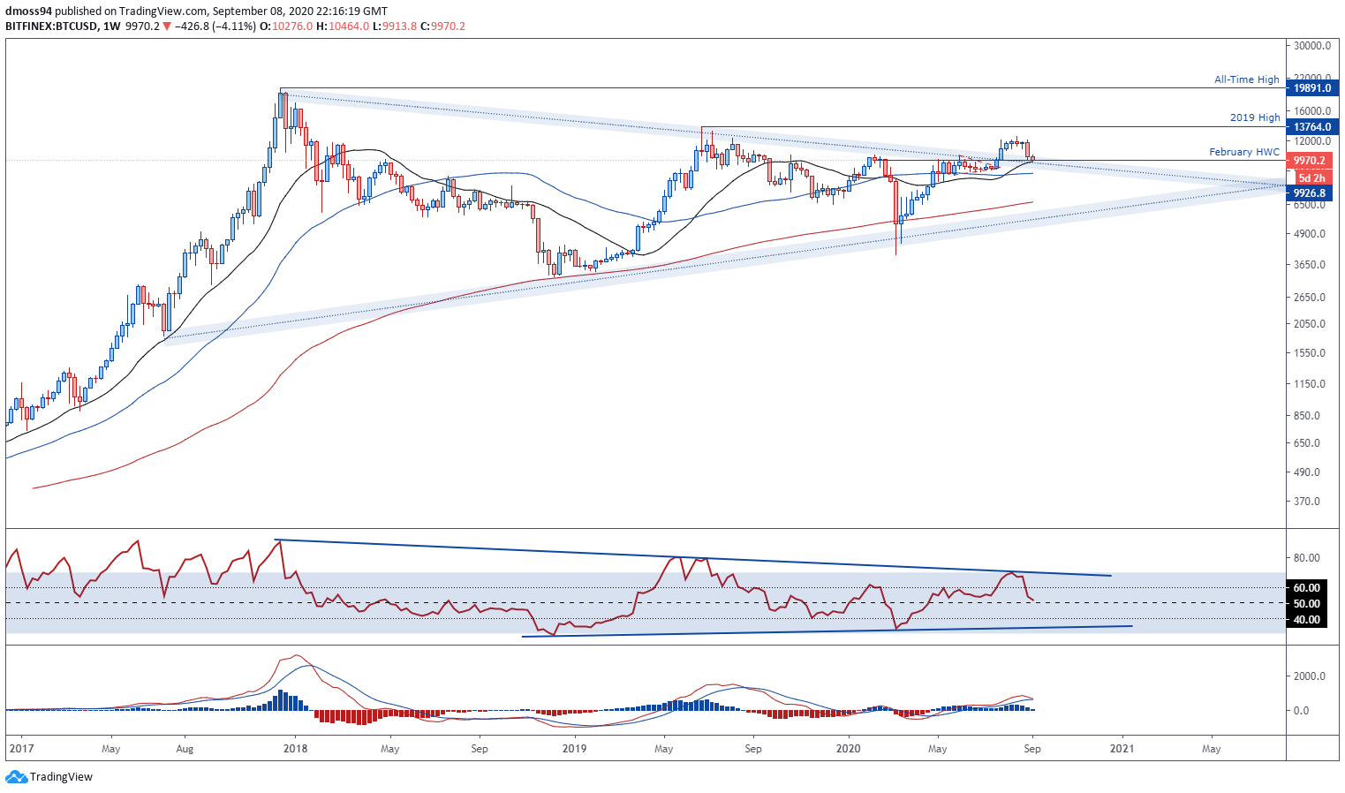The image size is (1345, 793).
Task: Click the dmoss94 published header text
Action: point(196,11)
